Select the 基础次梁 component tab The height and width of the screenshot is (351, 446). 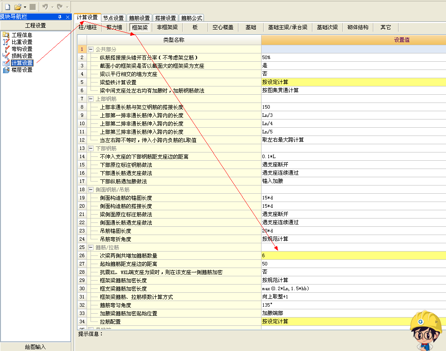coord(327,27)
